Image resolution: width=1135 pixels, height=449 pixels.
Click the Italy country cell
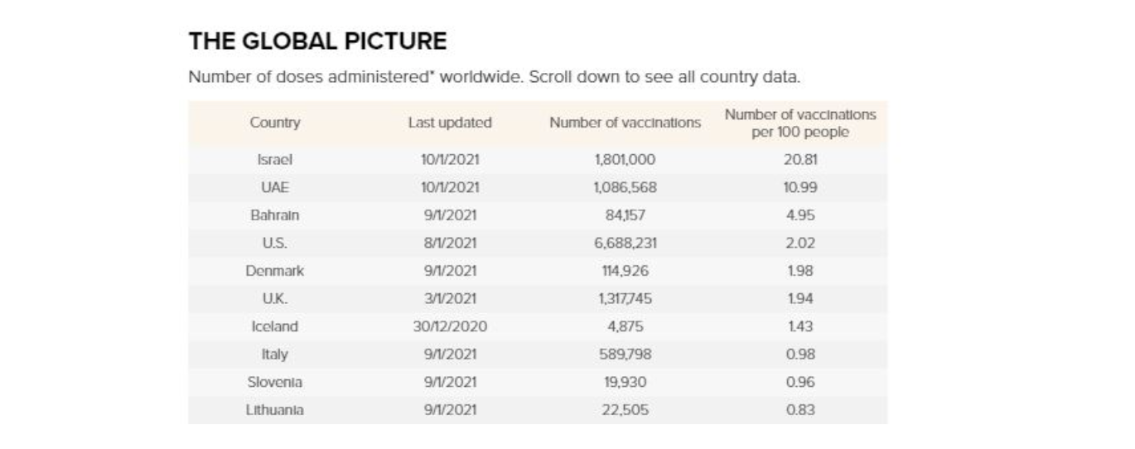point(275,355)
